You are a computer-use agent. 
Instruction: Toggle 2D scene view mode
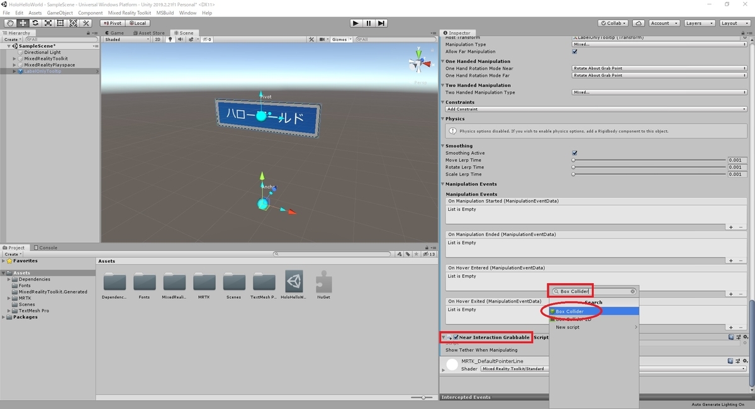pos(158,39)
